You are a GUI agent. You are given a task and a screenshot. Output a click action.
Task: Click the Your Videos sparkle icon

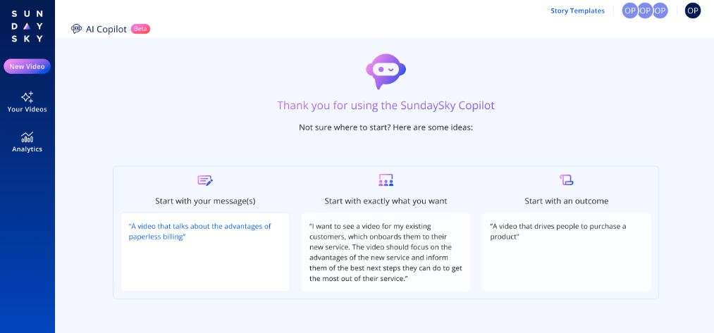[x=27, y=96]
